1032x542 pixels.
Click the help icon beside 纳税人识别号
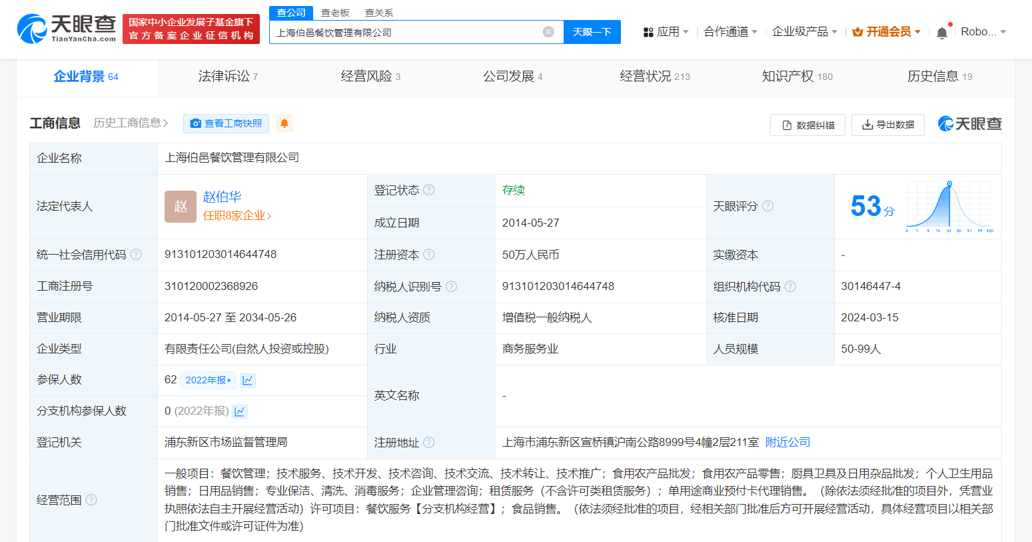pyautogui.click(x=452, y=286)
